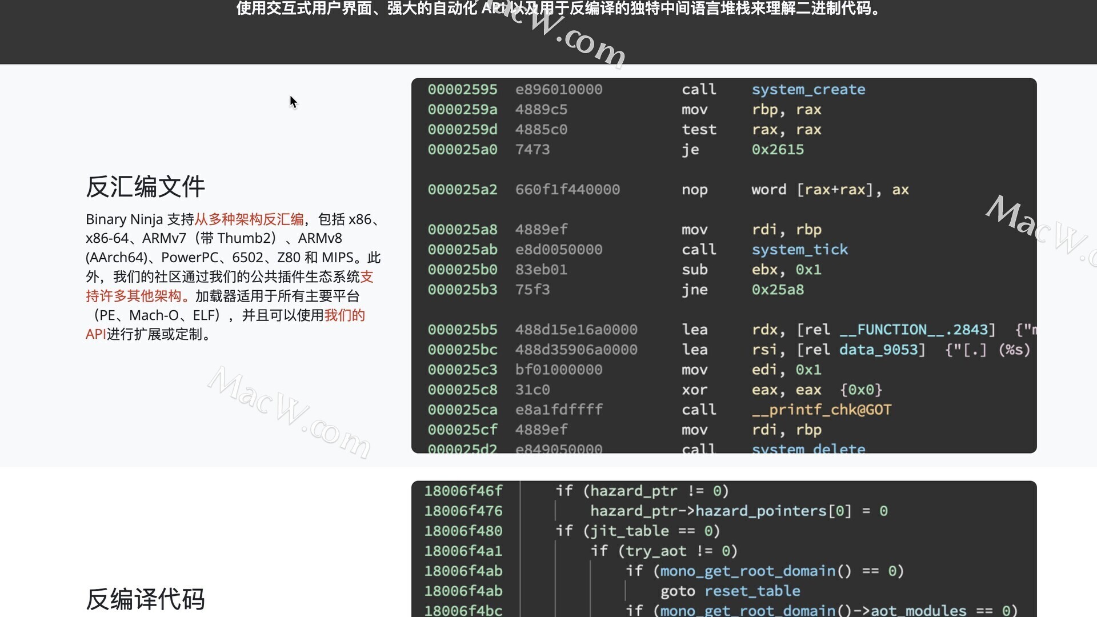Click mov operand edi, 0x1
1097x617 pixels.
click(786, 370)
